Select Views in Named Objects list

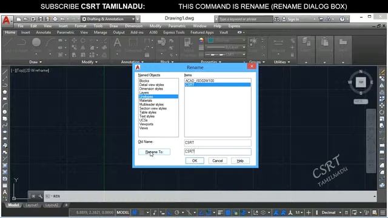(x=144, y=128)
